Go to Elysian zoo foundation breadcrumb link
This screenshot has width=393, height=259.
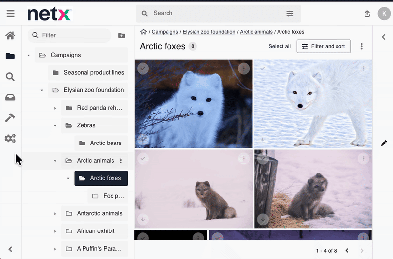pyautogui.click(x=209, y=32)
